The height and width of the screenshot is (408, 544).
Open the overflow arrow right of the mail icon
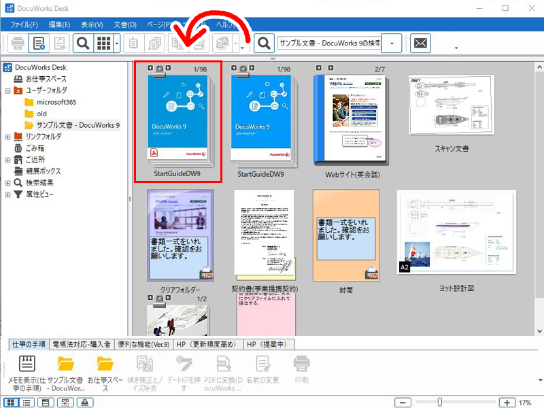point(456,48)
